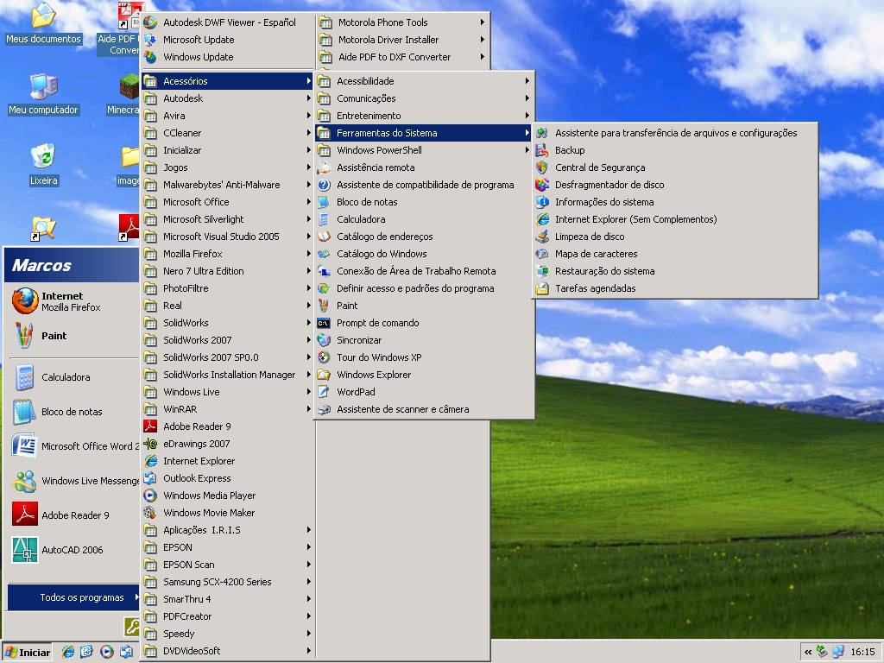Launch WordPad
The image size is (884, 663).
click(x=424, y=392)
